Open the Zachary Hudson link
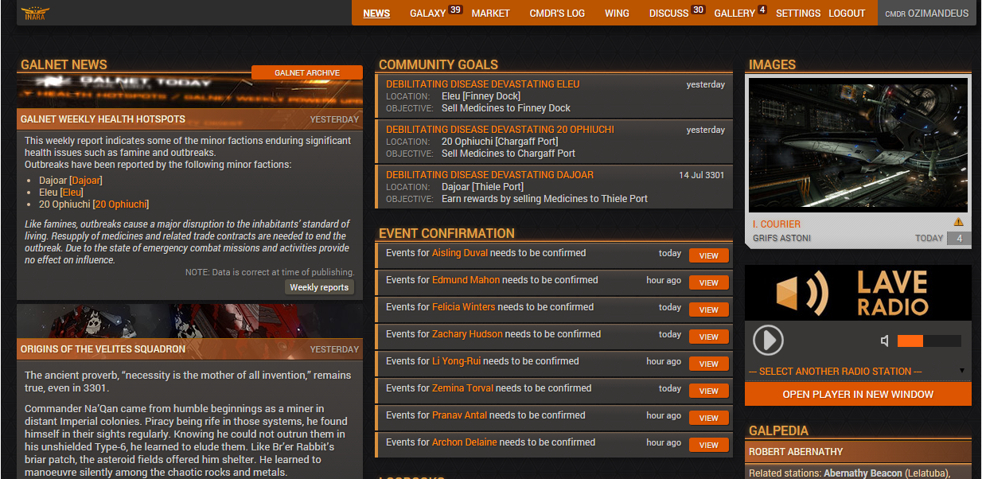Screen dimensions: 982x479 coord(467,334)
